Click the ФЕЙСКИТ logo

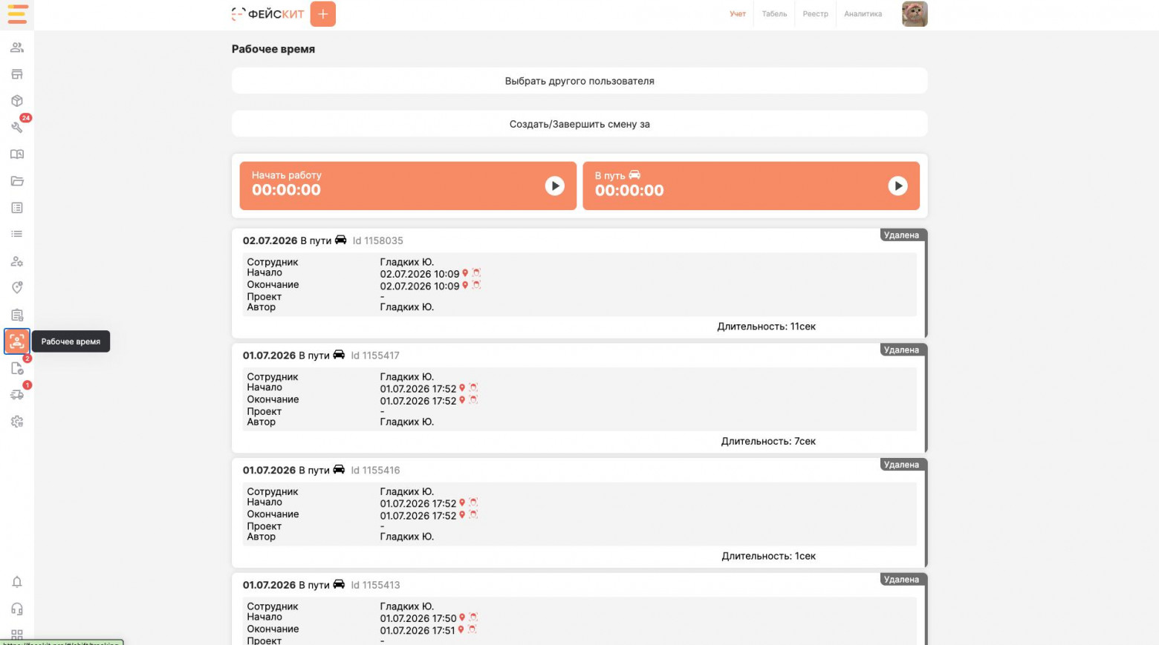[267, 14]
